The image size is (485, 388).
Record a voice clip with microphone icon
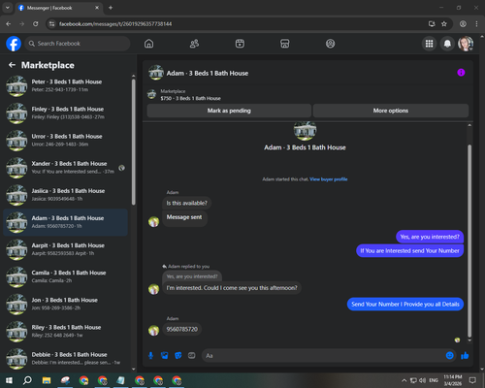coord(150,356)
